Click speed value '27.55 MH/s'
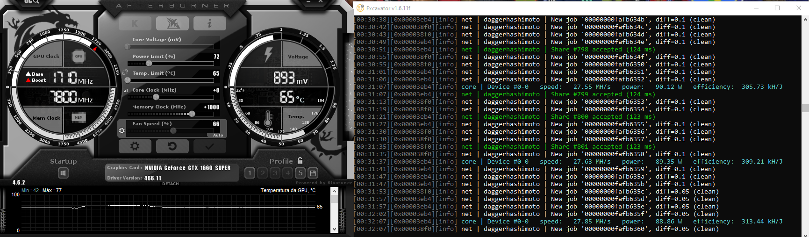Image resolution: width=809 pixels, height=237 pixels. pyautogui.click(x=592, y=86)
